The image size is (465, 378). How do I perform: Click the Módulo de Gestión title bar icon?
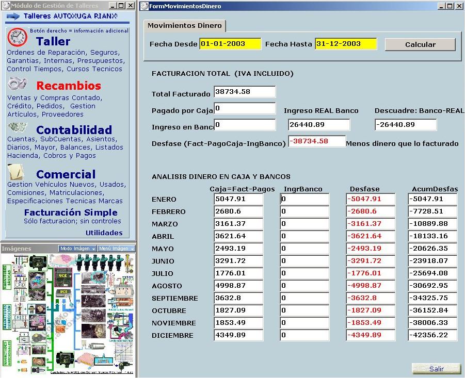6,6
